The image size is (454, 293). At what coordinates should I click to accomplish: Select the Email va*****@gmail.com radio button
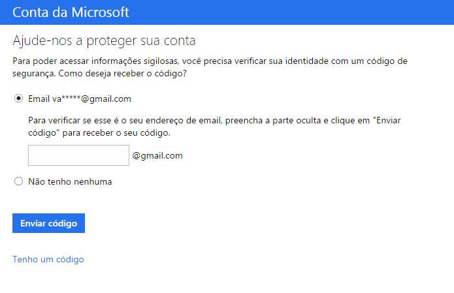[18, 99]
